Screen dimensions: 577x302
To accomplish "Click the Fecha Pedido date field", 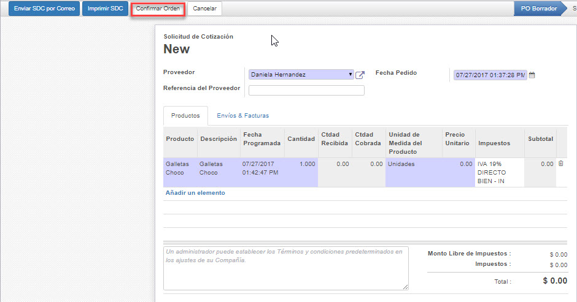I will [489, 75].
